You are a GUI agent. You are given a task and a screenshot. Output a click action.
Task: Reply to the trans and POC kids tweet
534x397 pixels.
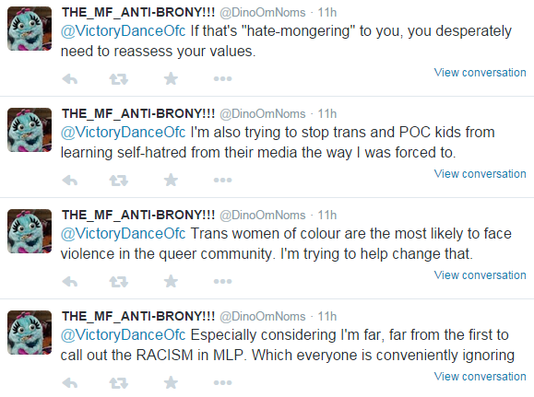coord(70,181)
